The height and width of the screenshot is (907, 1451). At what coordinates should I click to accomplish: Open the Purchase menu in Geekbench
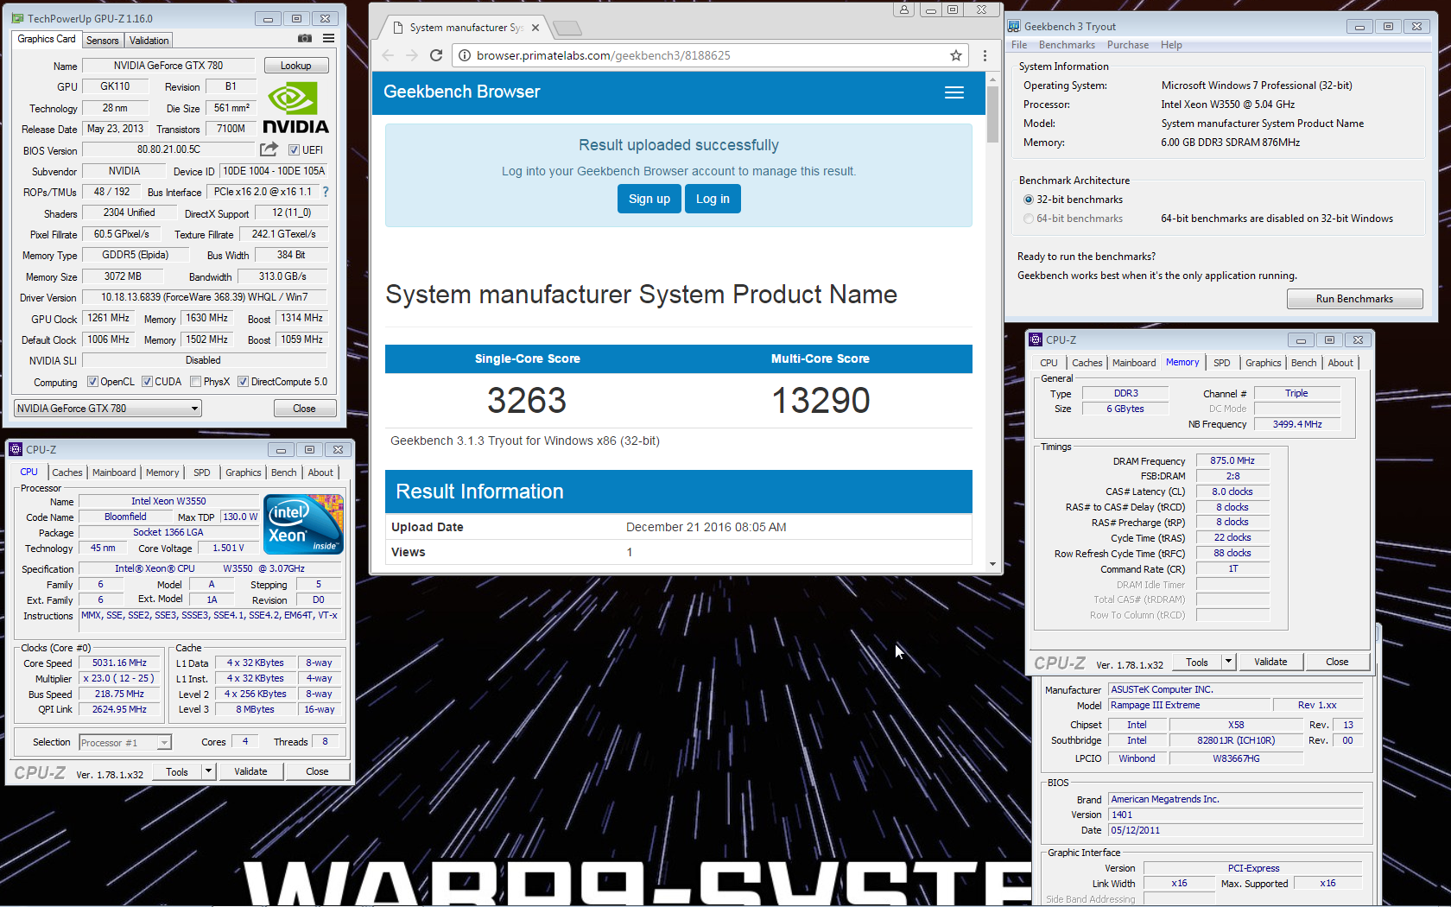(1128, 45)
